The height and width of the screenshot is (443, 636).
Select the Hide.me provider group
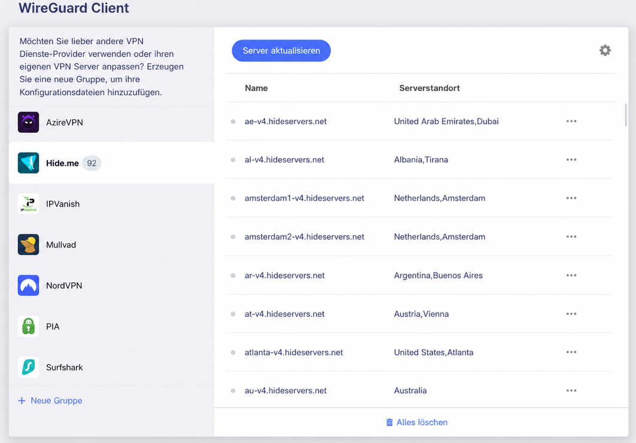[111, 163]
